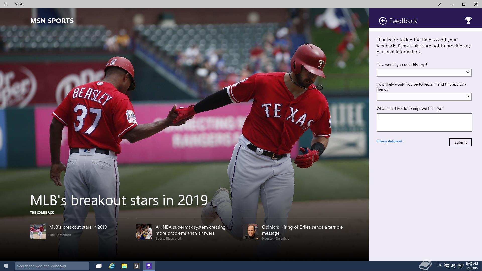
Task: Click the improve-the-app text box
Action: [x=424, y=122]
